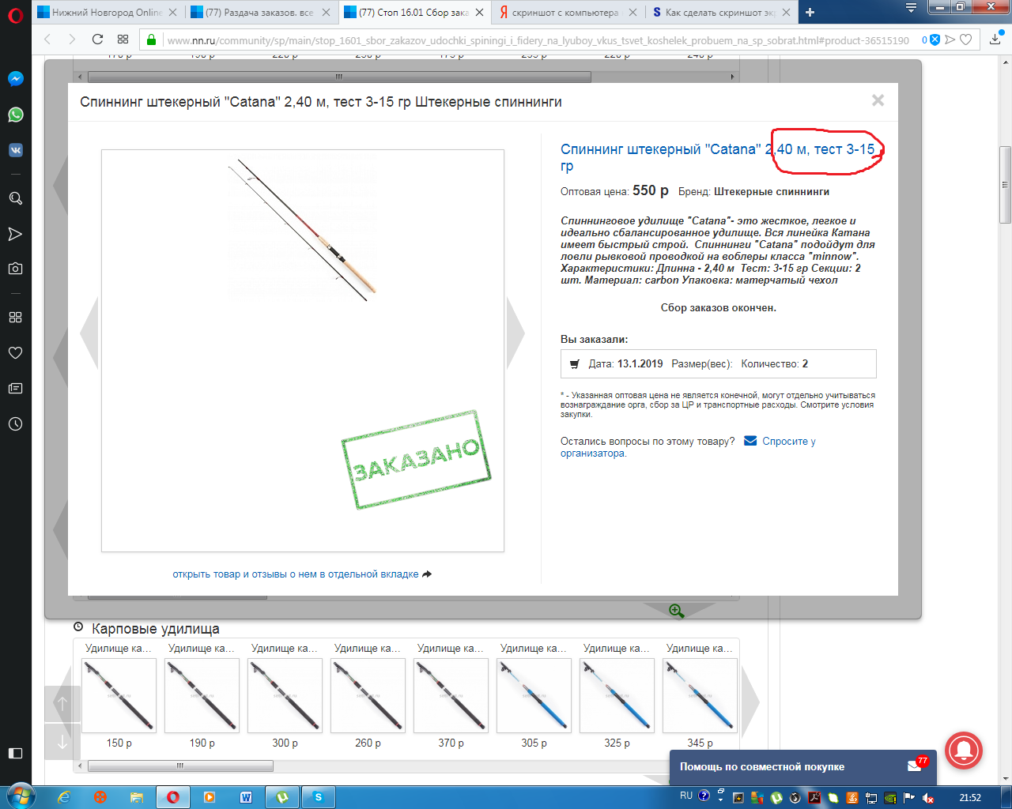Open the Opera main menu logo
This screenshot has width=1012, height=809.
point(15,15)
